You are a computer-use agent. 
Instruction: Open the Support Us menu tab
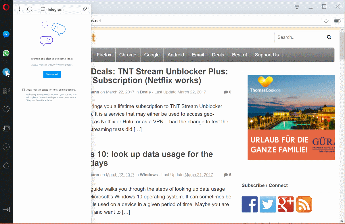pyautogui.click(x=267, y=55)
